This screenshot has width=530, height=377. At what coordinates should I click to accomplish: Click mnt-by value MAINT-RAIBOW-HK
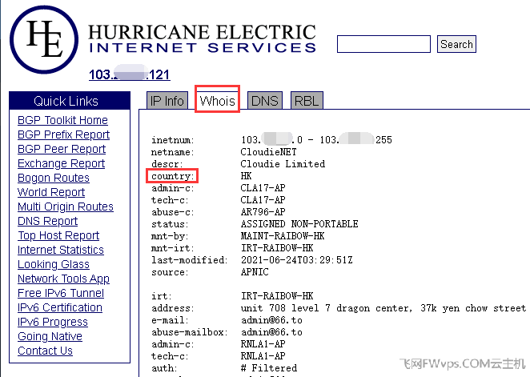point(283,236)
